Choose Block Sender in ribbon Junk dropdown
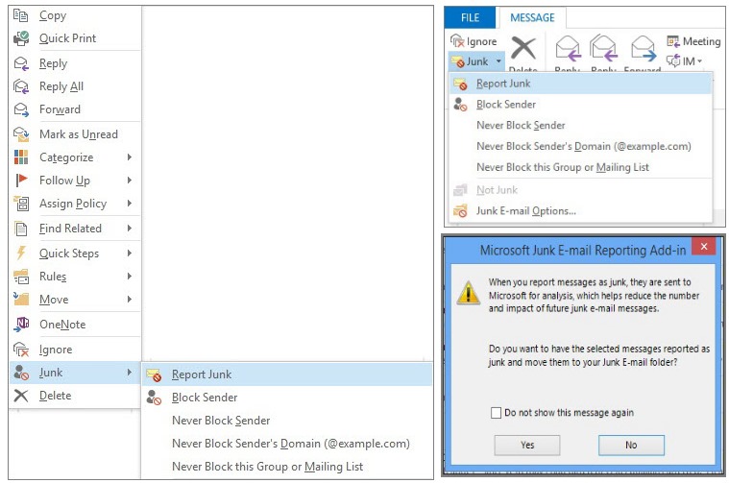The image size is (729, 483). [581, 105]
